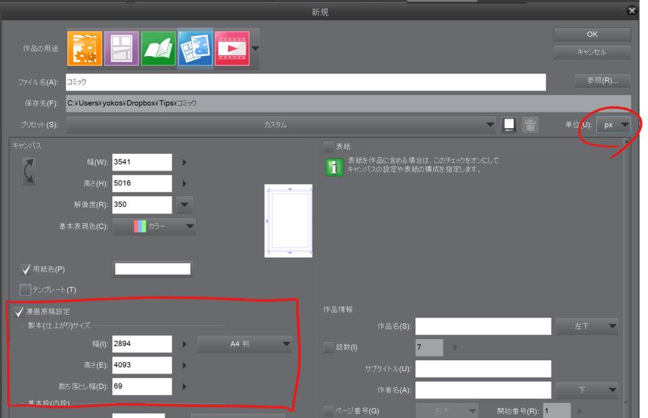Viewport: 648px width, 418px height.
Task: Select the comic project type icon
Action: 122,48
